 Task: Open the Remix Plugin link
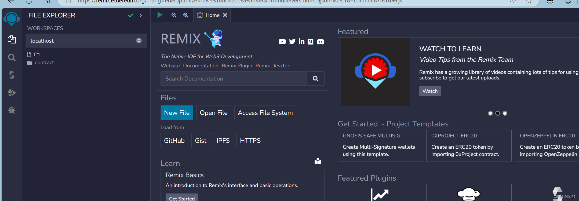(x=237, y=66)
